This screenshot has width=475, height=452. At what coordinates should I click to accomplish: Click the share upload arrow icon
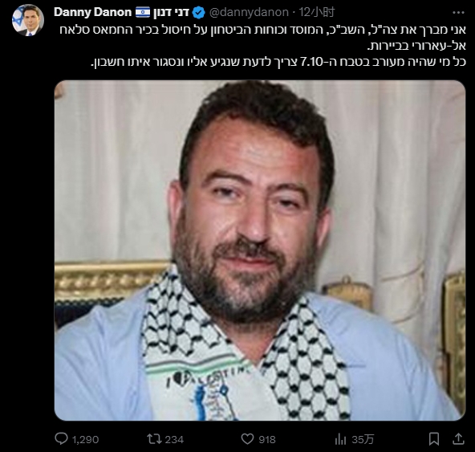tap(459, 439)
